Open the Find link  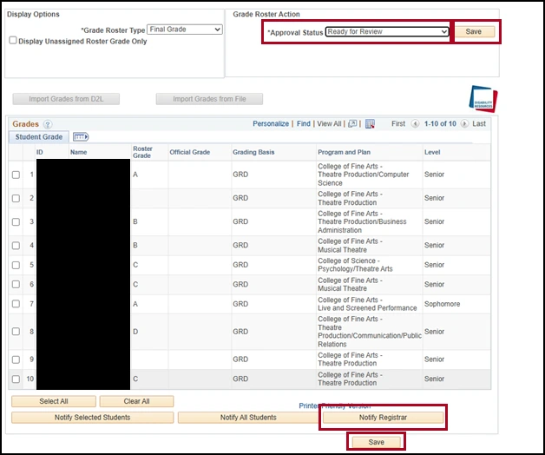pos(304,124)
